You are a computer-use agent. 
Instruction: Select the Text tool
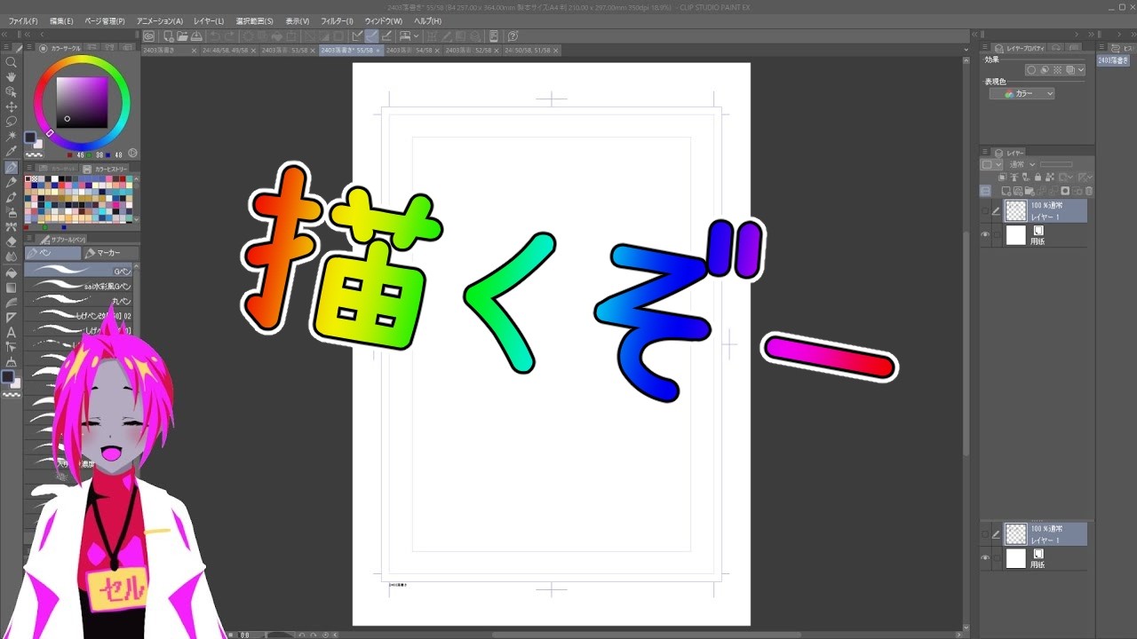click(x=12, y=332)
